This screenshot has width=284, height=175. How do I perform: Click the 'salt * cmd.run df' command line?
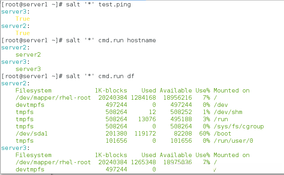coord(99,76)
